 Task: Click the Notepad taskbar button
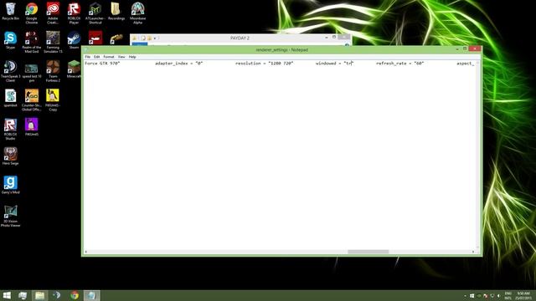click(x=91, y=295)
